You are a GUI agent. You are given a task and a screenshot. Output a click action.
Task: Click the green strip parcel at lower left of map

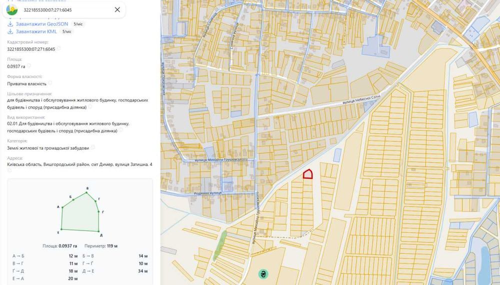click(220, 245)
